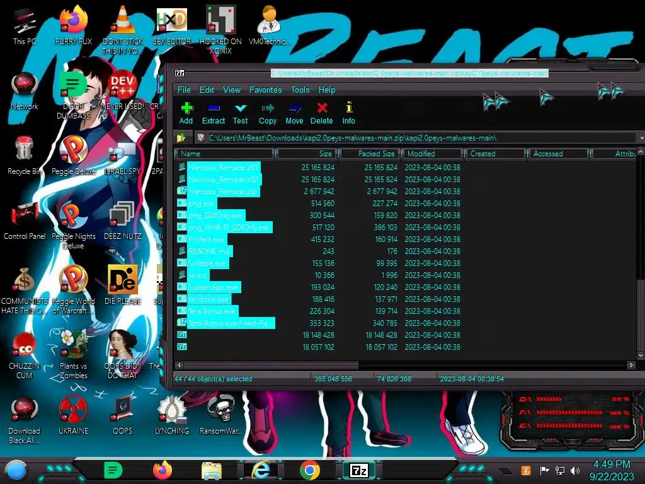
Task: Select the VM0Technic desktop icon
Action: [x=270, y=25]
